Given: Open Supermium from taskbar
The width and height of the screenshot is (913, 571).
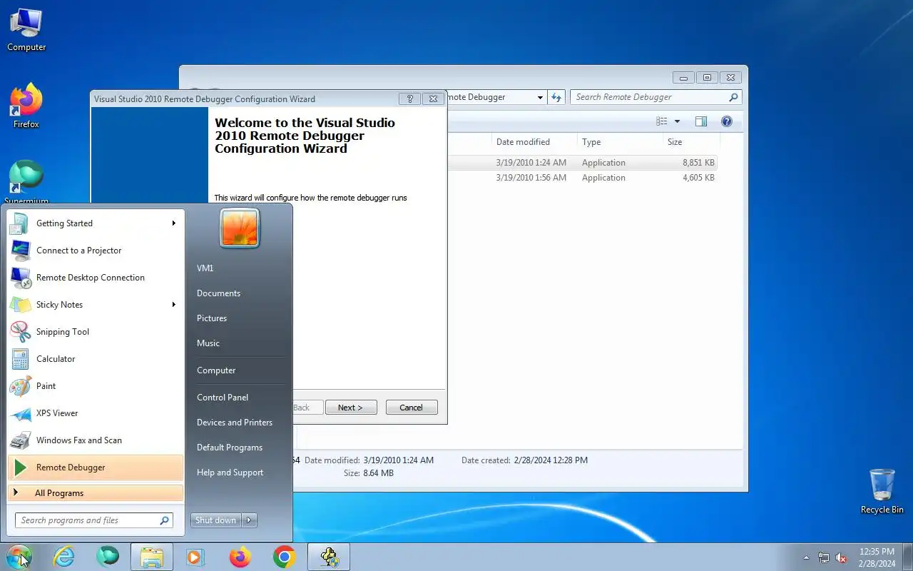Looking at the screenshot, I should point(108,557).
